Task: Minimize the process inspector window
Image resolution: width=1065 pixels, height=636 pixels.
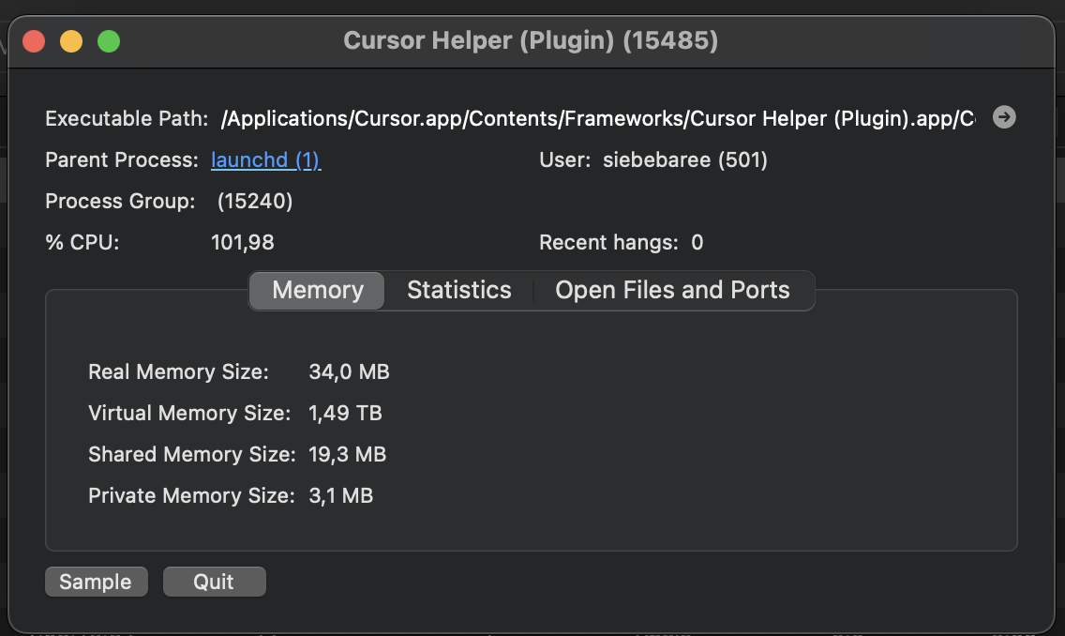Action: click(x=71, y=40)
